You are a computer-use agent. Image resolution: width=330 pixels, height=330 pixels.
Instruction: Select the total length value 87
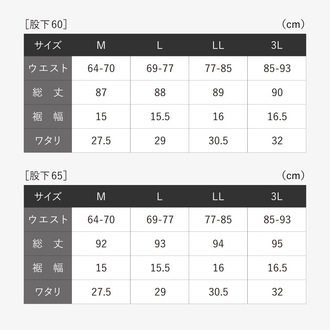point(101,92)
